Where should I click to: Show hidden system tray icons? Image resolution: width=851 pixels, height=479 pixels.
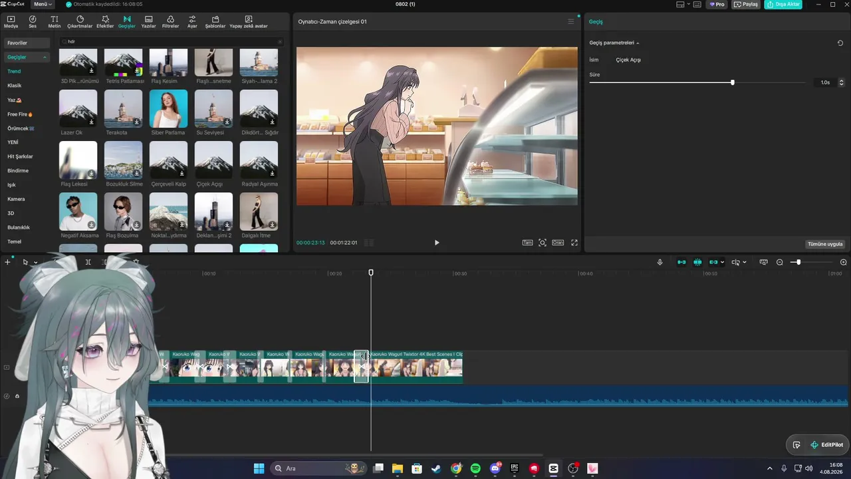pos(770,468)
